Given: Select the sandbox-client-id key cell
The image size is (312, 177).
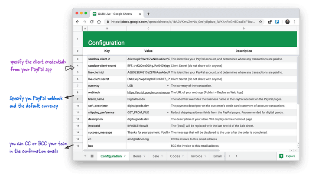Looking at the screenshot, I should [107, 59].
